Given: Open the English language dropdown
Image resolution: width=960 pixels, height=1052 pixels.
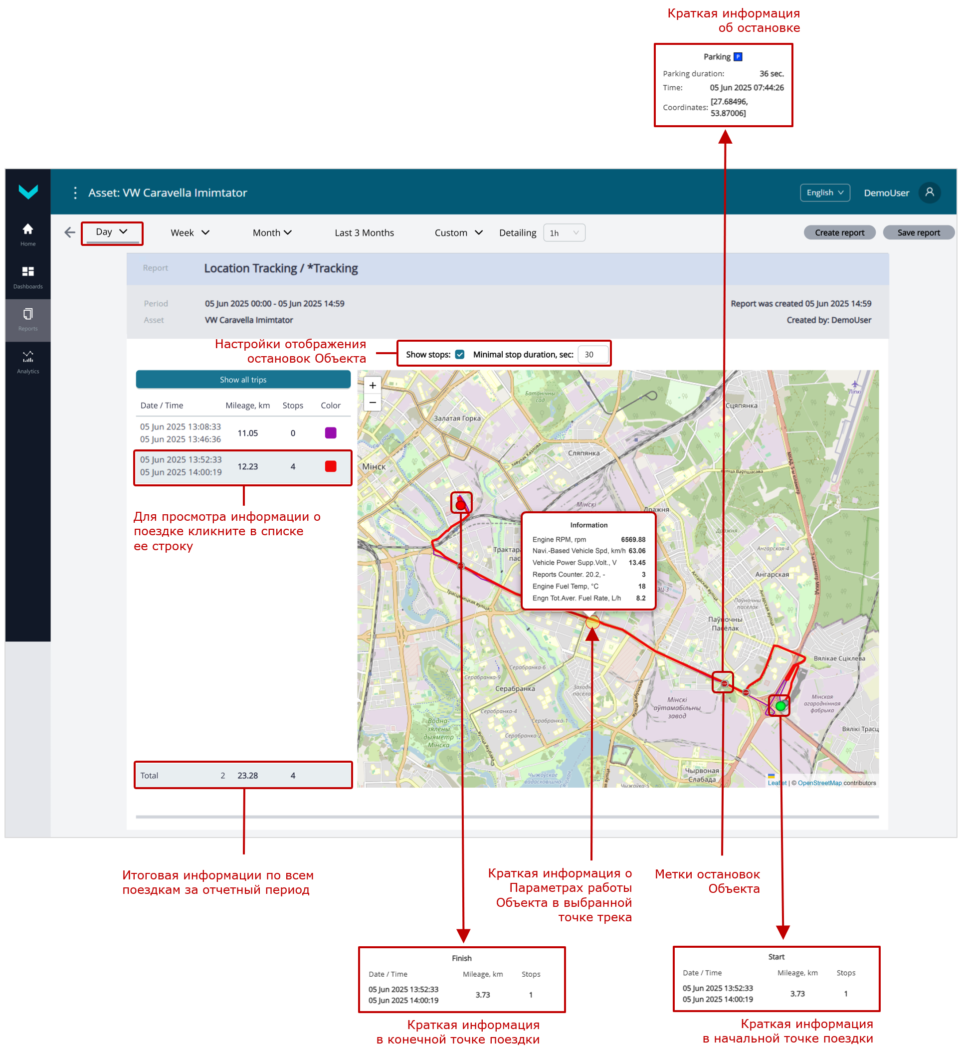Looking at the screenshot, I should click(x=824, y=193).
